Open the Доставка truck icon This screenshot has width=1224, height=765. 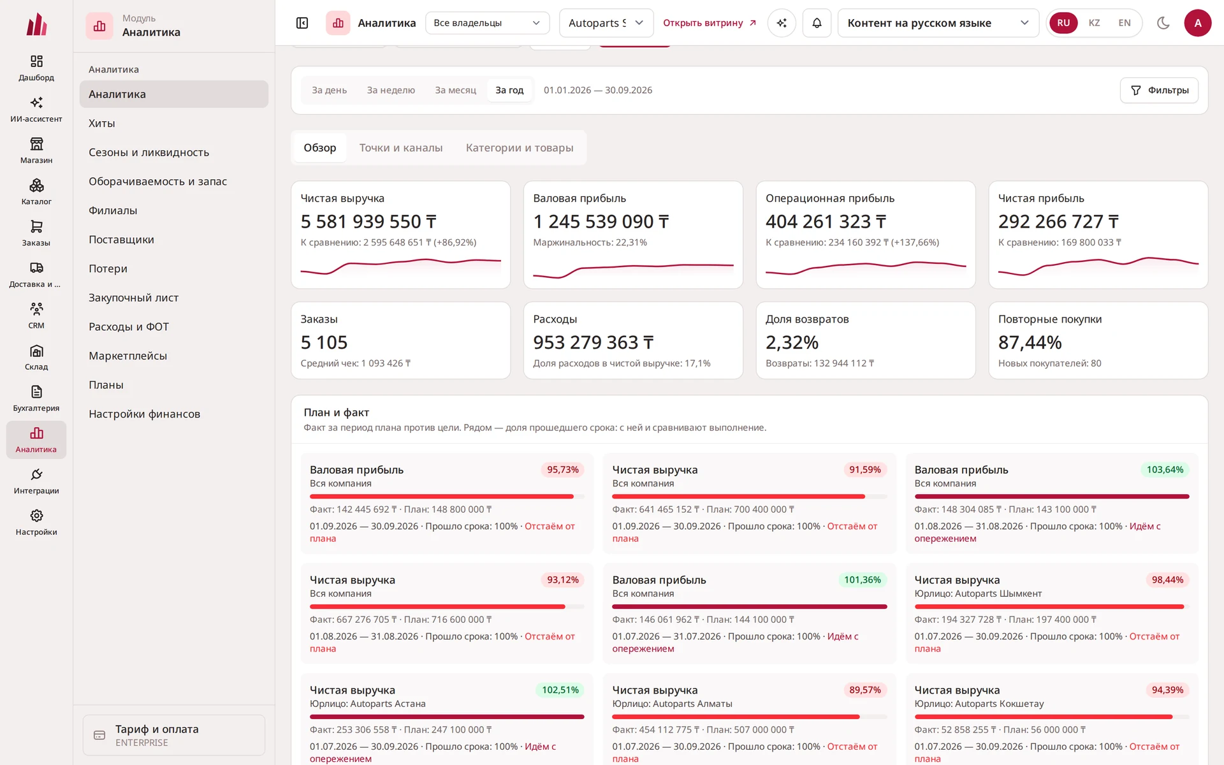coord(36,268)
